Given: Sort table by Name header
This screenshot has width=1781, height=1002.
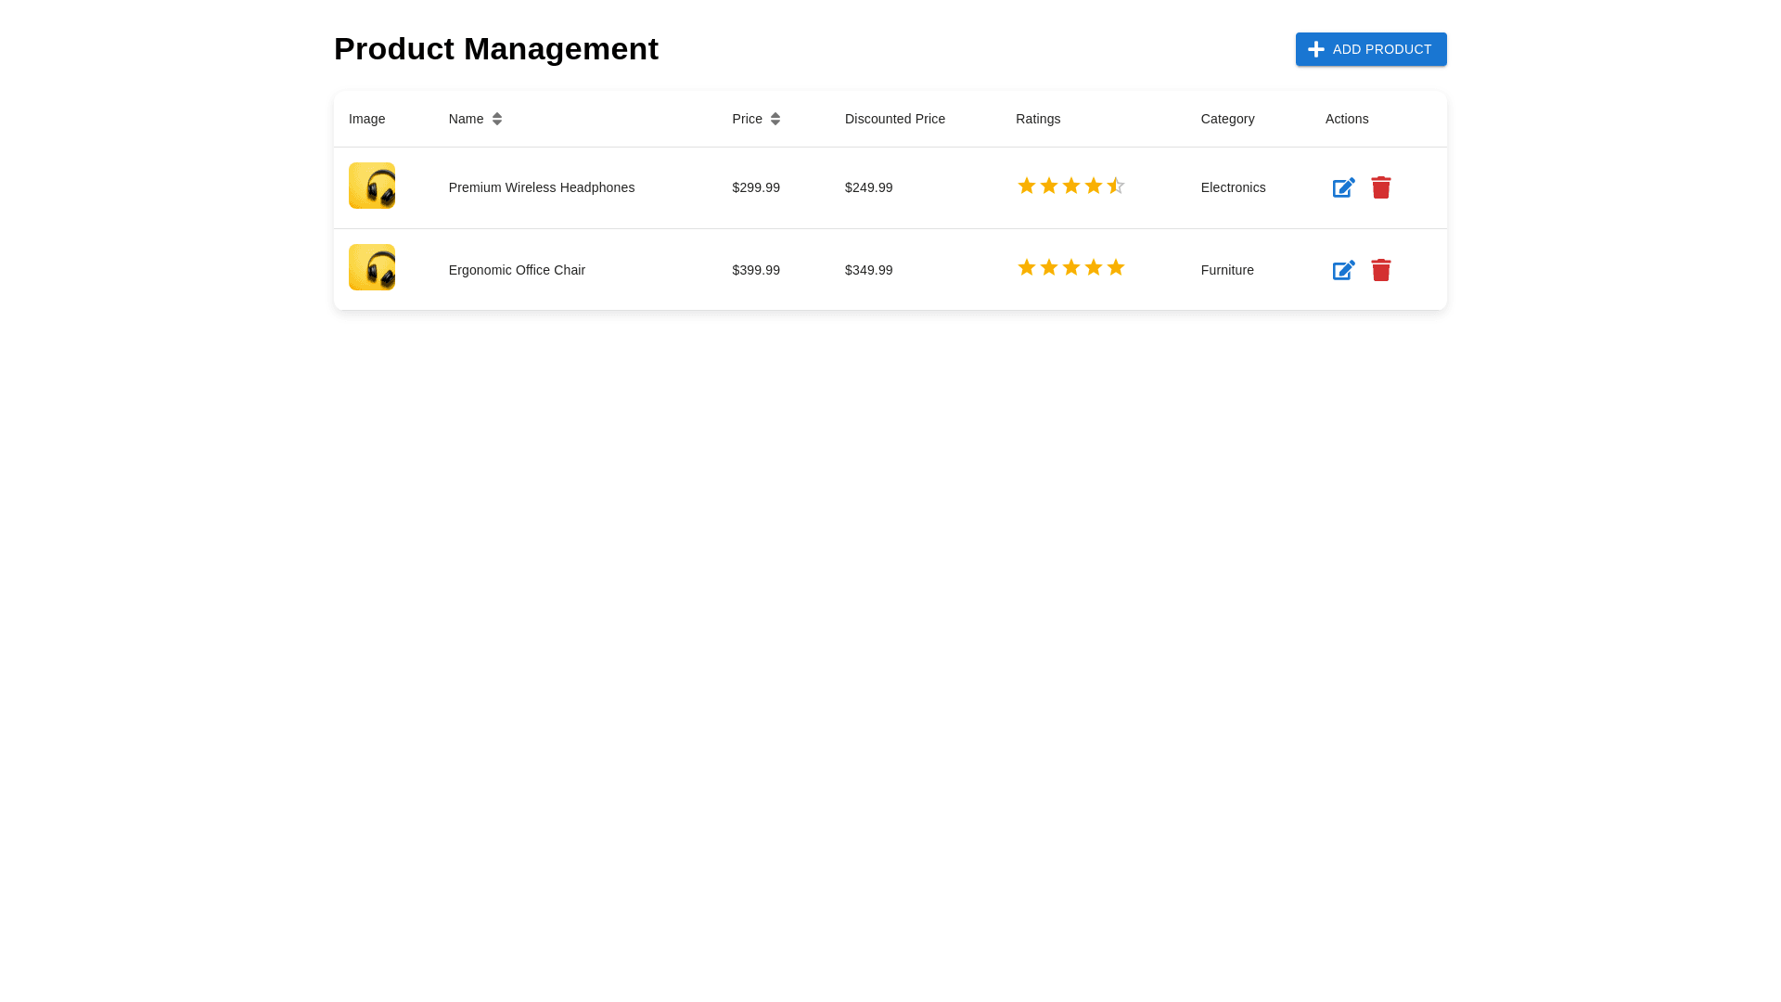Looking at the screenshot, I should (466, 119).
